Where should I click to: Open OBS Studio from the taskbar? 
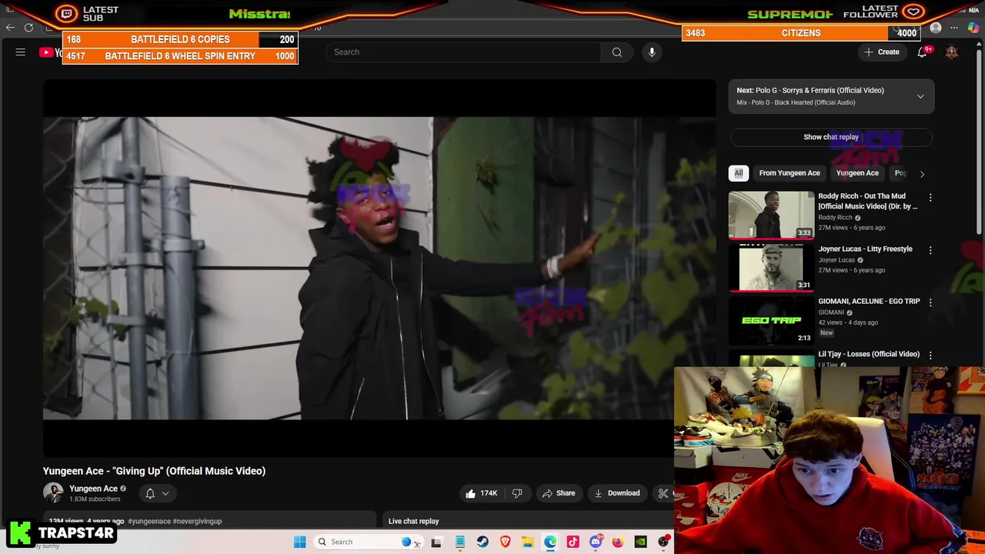[663, 542]
